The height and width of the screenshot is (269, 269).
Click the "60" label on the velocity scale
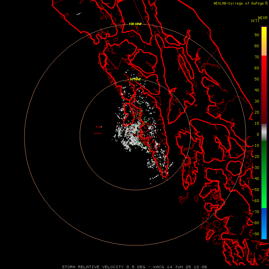257,68
